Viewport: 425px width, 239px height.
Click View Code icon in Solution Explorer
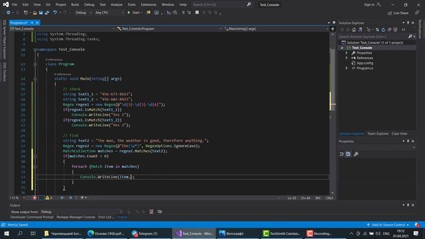403,30
